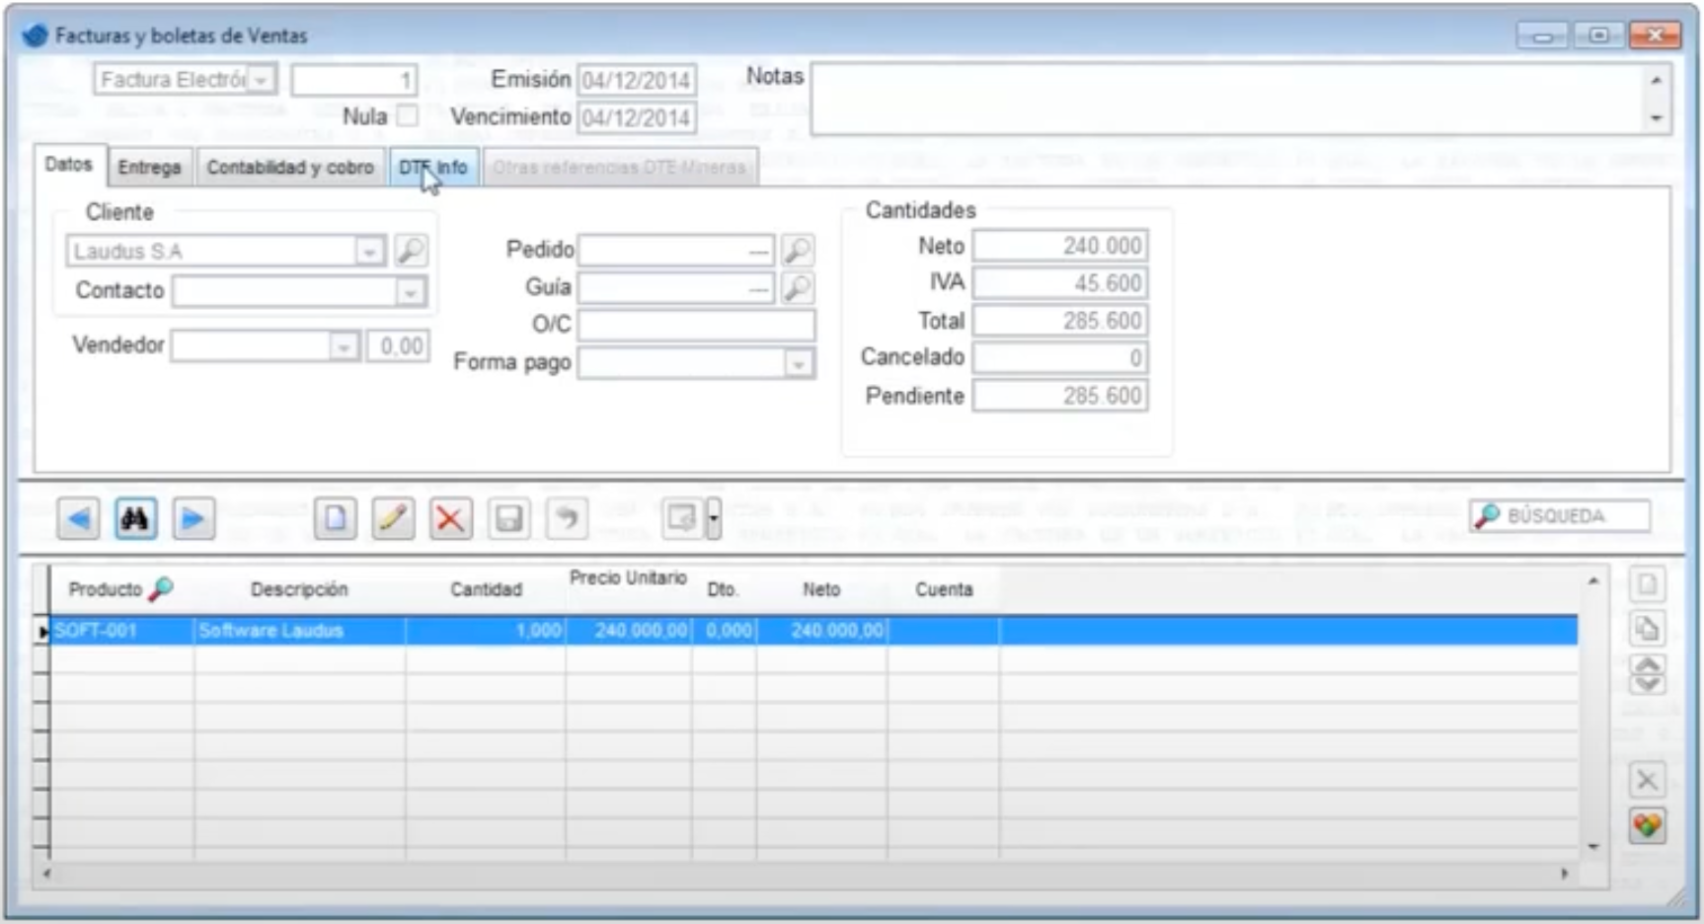
Task: Select Otras referencias DTE Mineras tab
Action: [x=619, y=167]
